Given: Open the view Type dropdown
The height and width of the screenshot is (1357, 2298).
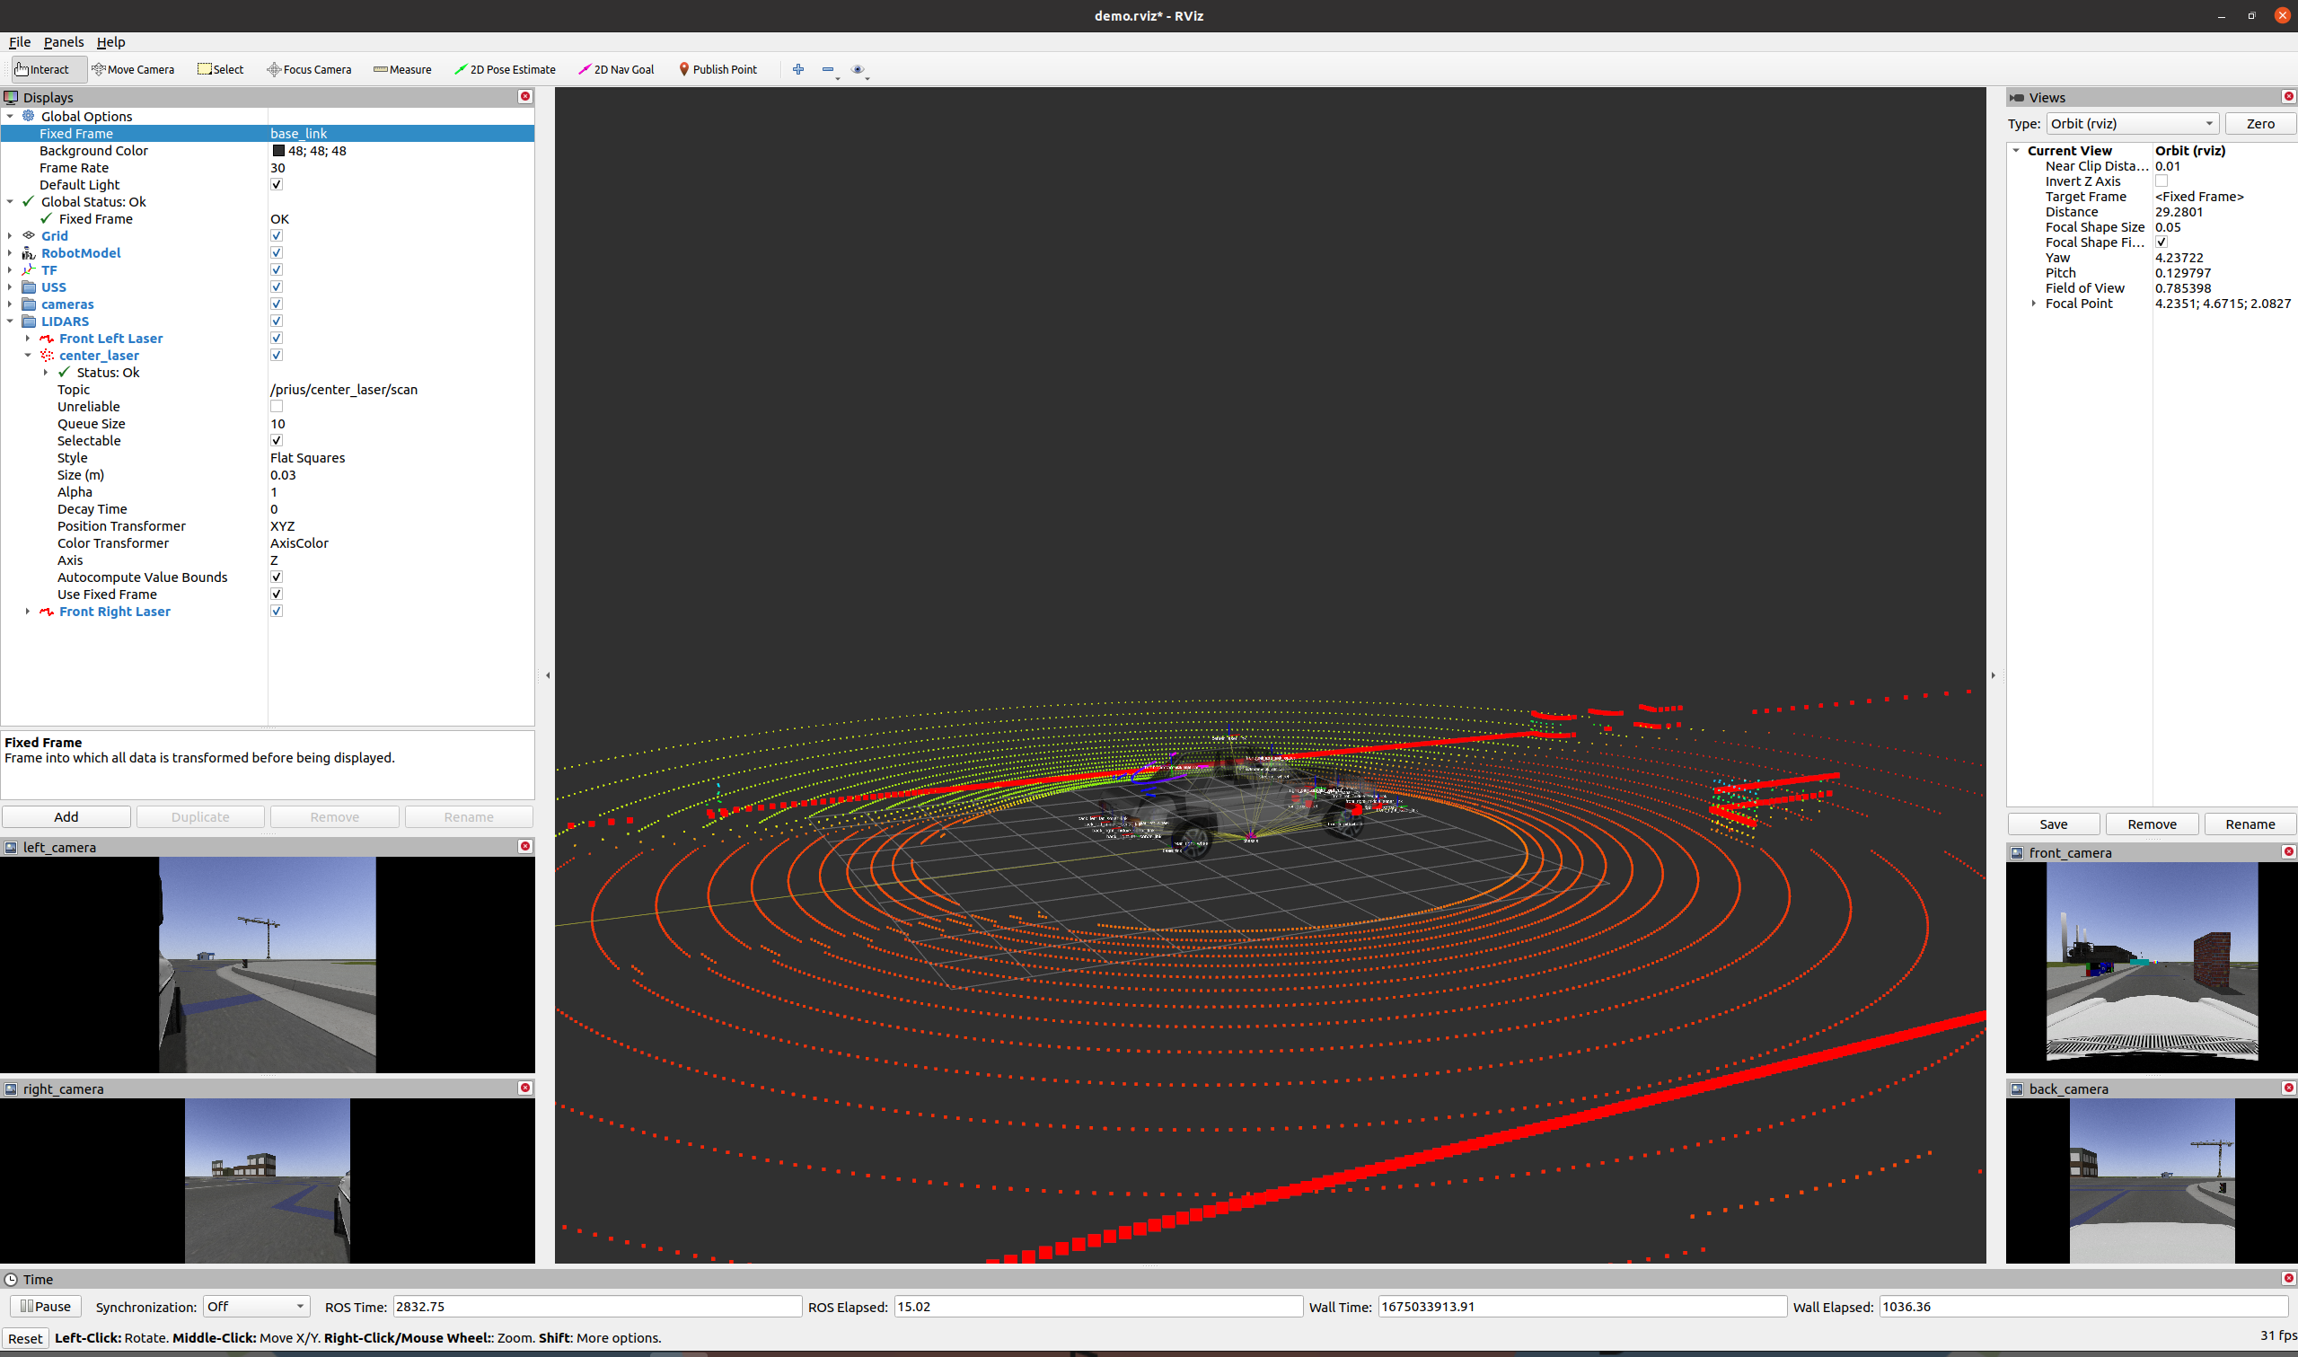Looking at the screenshot, I should pos(2131,123).
